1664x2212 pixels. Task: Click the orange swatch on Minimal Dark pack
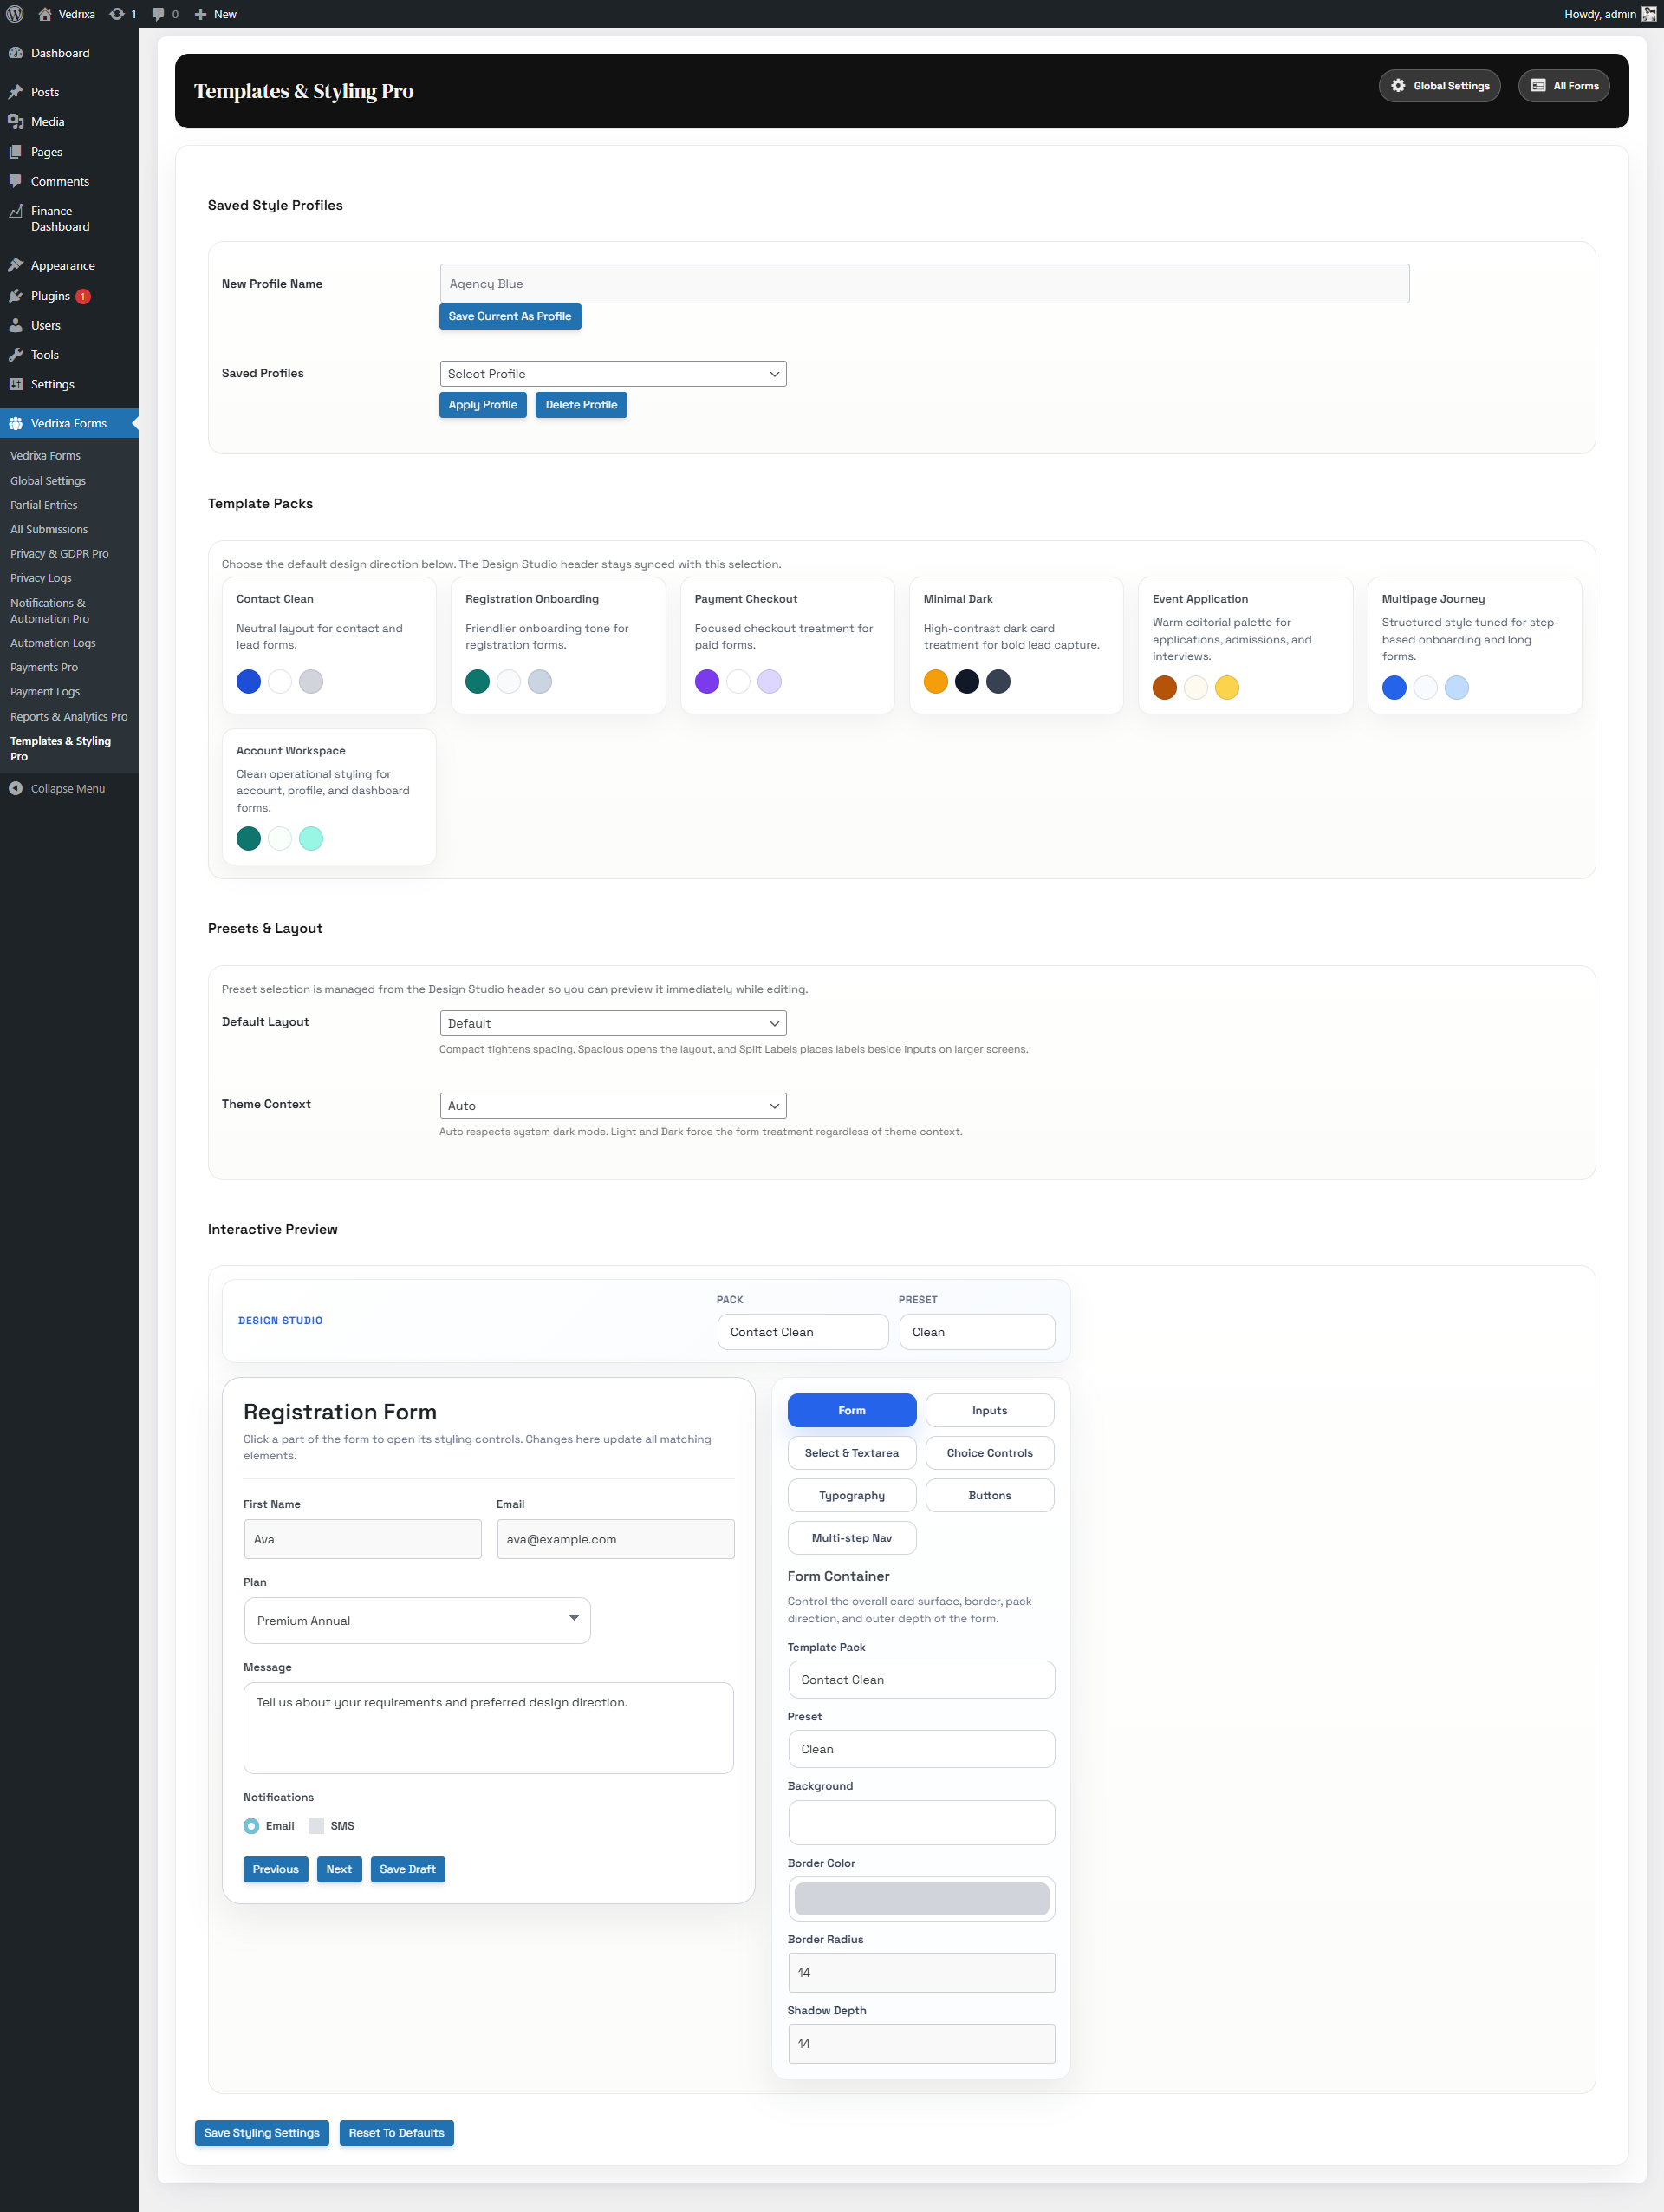pos(935,682)
